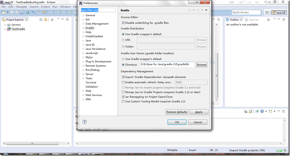Toggle Disable underlining for .gradle files

point(123,23)
